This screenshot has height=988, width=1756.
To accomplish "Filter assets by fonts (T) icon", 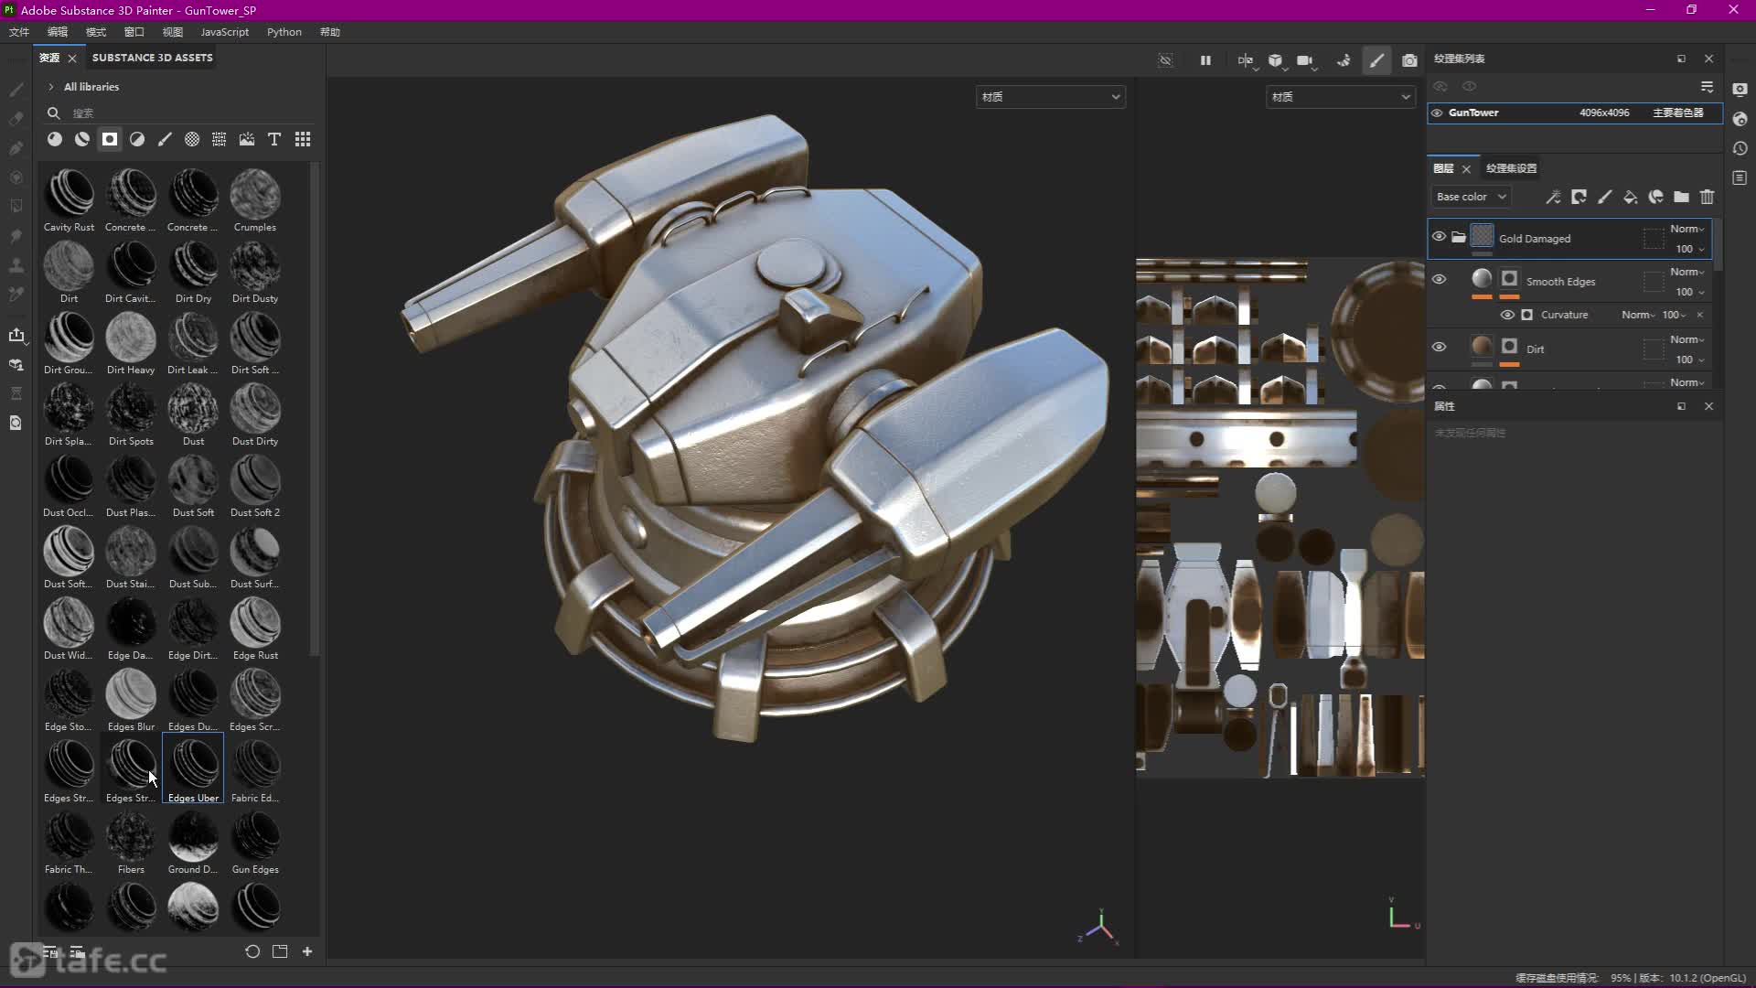I will point(274,139).
